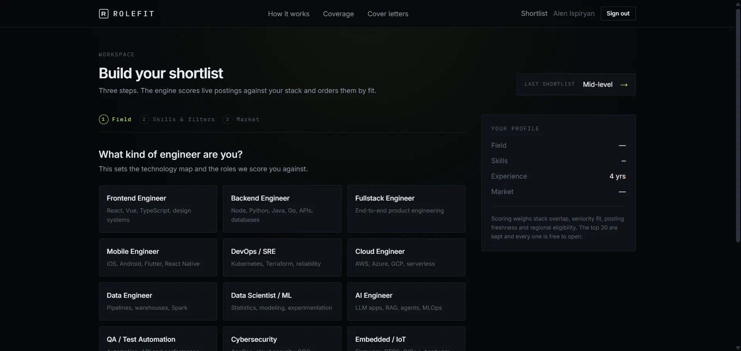741x351 pixels.
Task: Click the Market row in Your Profile
Action: [558, 192]
